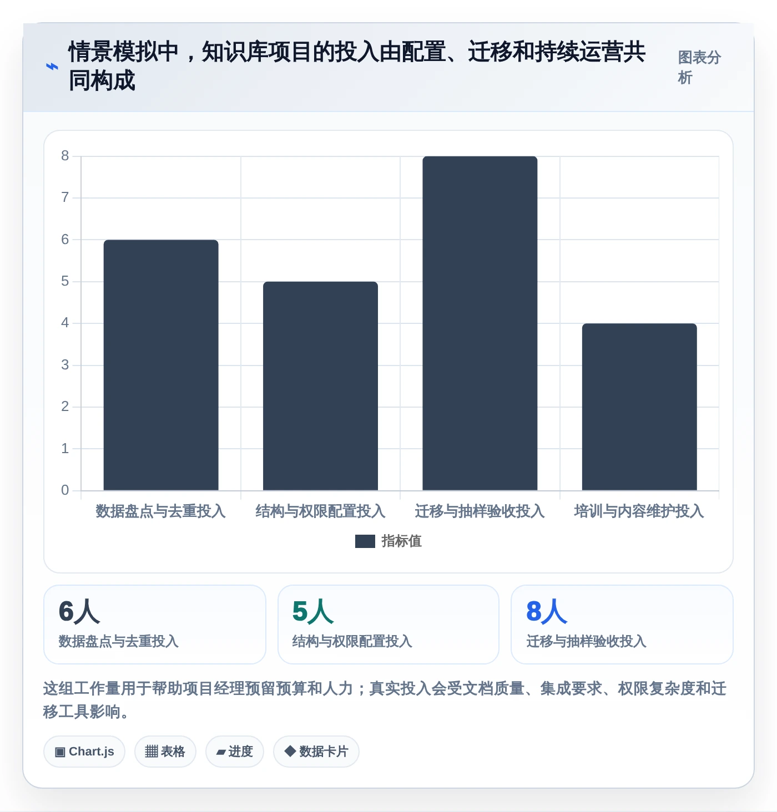The image size is (777, 812).
Task: Click the grid icon in 表格 chip
Action: tap(152, 752)
